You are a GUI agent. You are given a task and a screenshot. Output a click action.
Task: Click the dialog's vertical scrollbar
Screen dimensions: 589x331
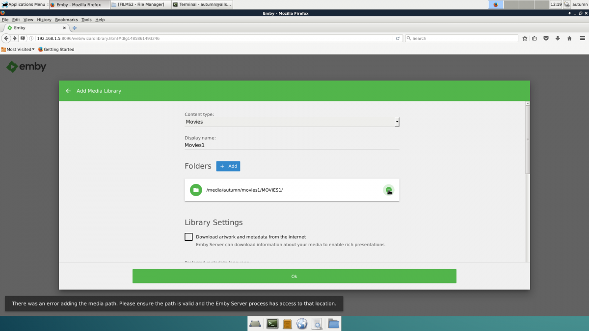(x=528, y=139)
